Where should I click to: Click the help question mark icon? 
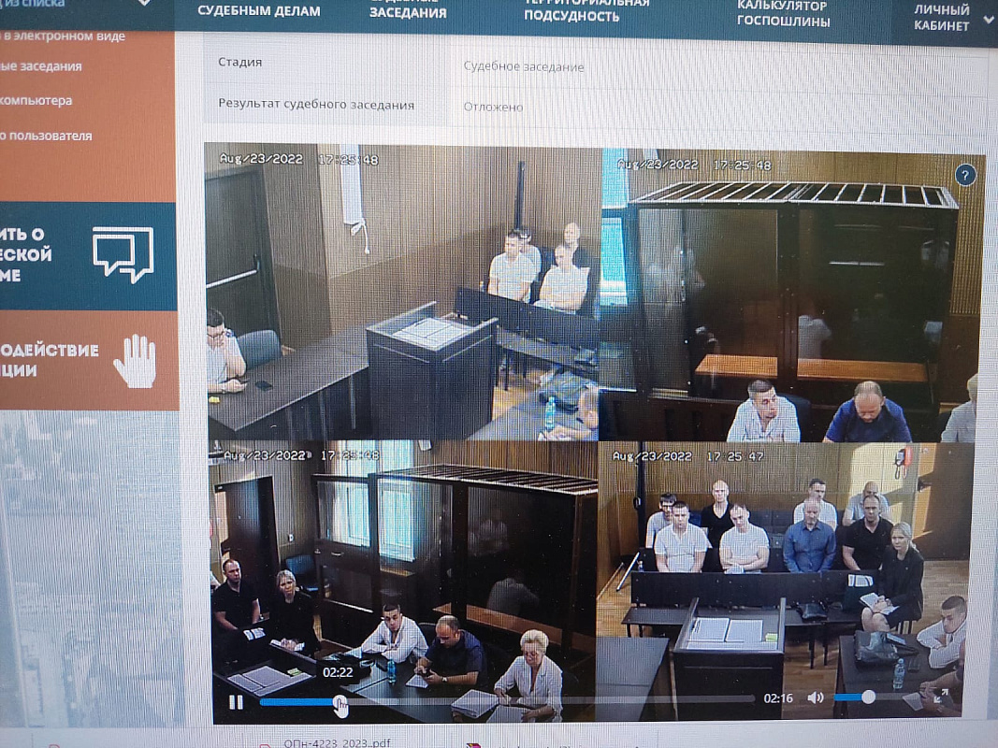click(x=965, y=175)
